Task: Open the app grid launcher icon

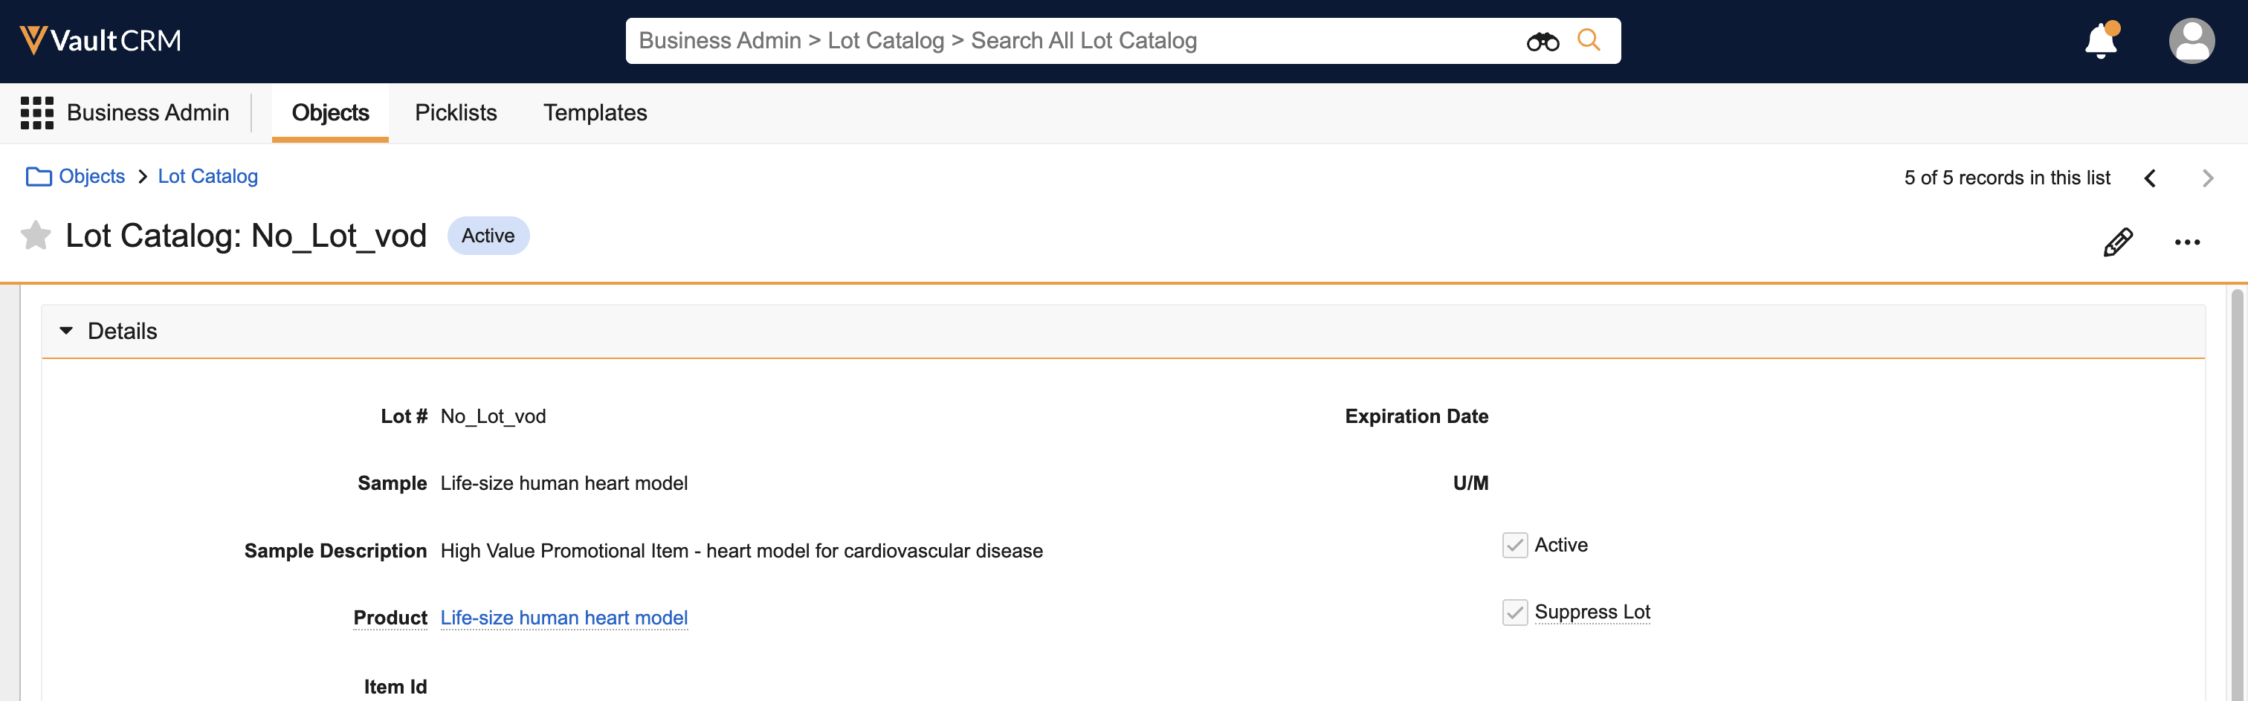Action: point(36,112)
